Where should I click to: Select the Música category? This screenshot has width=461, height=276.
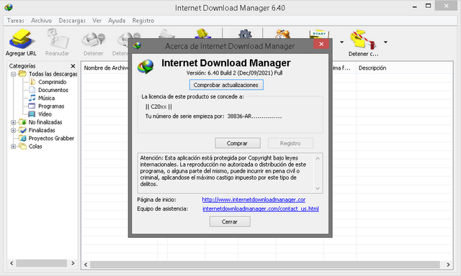click(x=46, y=98)
